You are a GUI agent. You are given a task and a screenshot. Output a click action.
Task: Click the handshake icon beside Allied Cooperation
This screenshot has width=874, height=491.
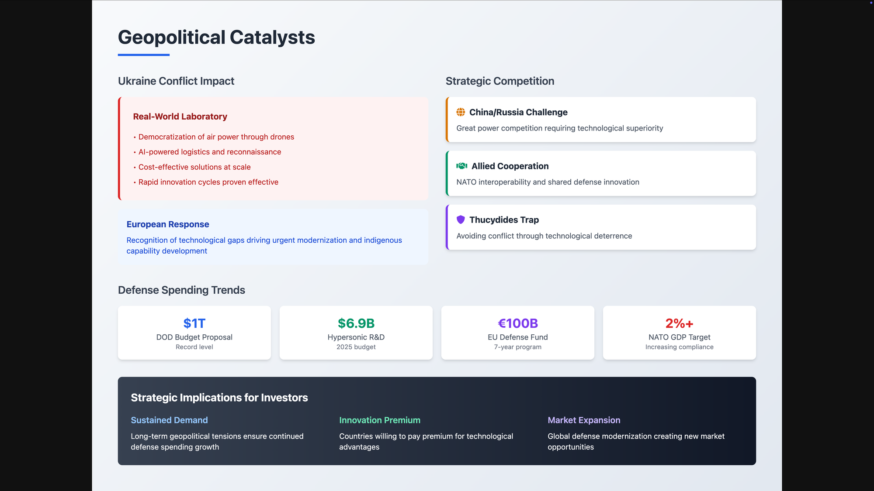coord(461,166)
